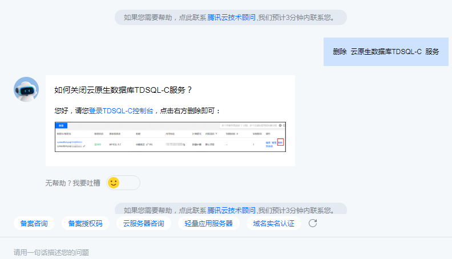Select the 轻量应用服务器 quick topic
452x259 pixels.
209,223
